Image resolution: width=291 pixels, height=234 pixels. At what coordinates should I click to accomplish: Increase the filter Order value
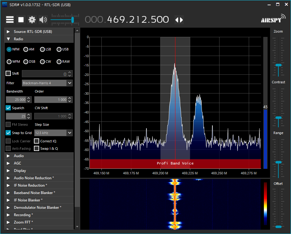coord(70,98)
